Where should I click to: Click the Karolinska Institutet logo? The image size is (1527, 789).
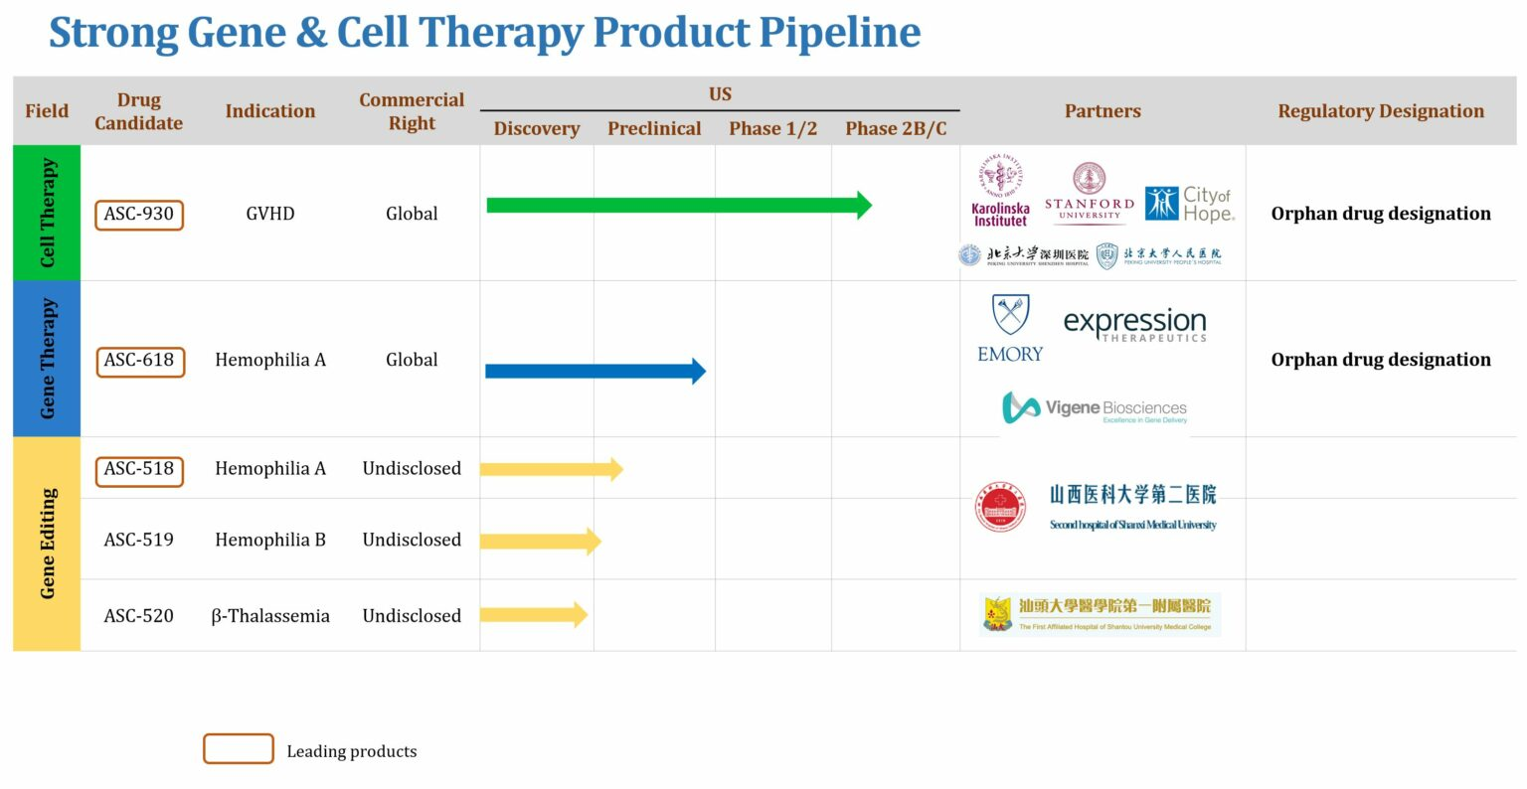pos(1000,192)
